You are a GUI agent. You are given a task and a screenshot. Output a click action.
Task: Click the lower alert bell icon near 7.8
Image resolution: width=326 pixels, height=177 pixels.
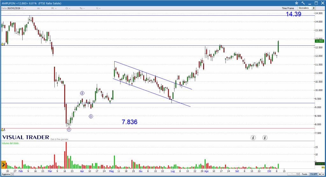[x=2, y=130]
